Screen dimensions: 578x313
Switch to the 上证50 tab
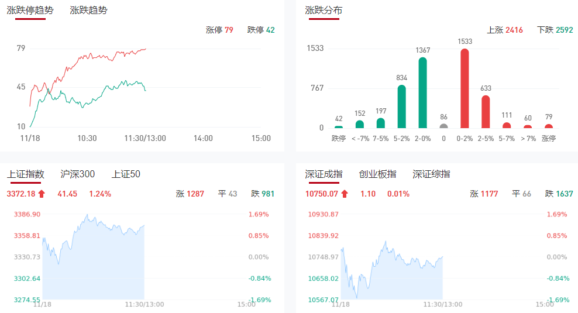click(x=126, y=174)
